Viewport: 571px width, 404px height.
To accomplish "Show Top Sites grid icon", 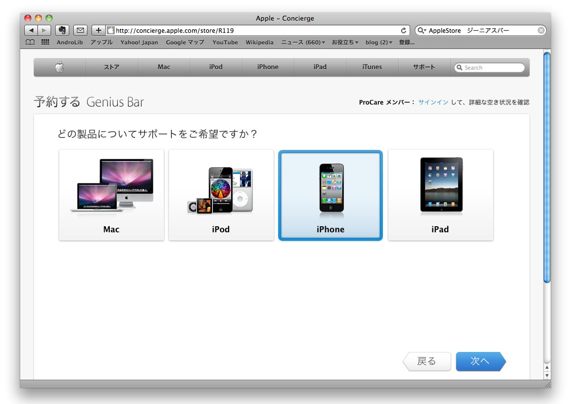I will [45, 42].
